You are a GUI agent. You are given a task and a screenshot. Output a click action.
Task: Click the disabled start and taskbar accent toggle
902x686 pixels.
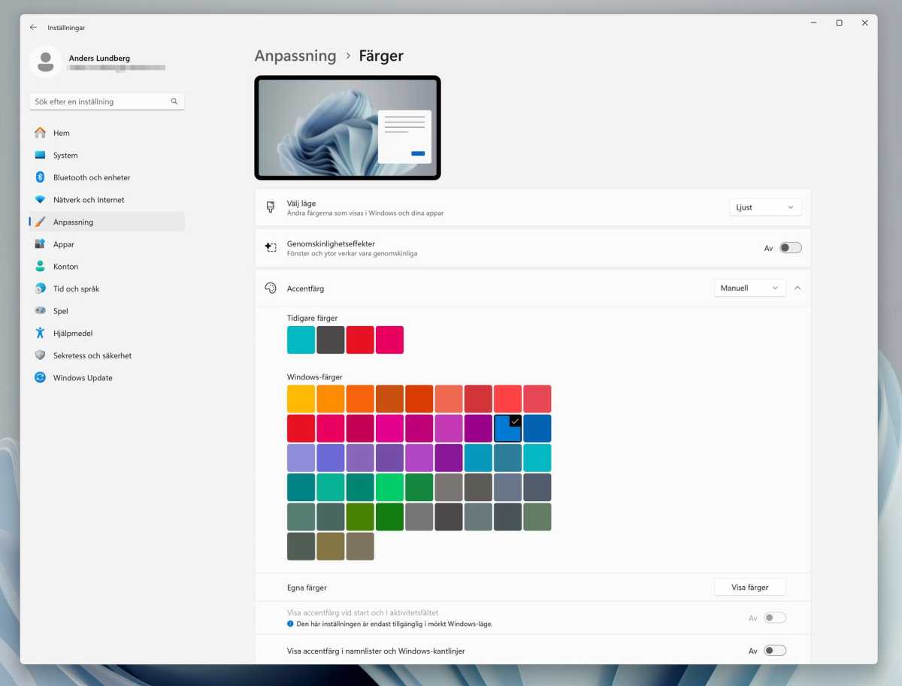[774, 618]
